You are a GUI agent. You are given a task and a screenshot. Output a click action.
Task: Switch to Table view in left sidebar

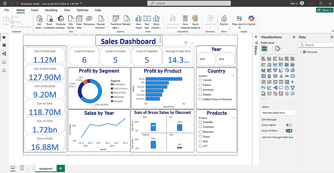[x=4, y=45]
